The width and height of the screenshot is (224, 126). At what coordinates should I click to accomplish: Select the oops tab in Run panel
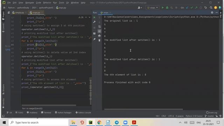tap(106, 13)
